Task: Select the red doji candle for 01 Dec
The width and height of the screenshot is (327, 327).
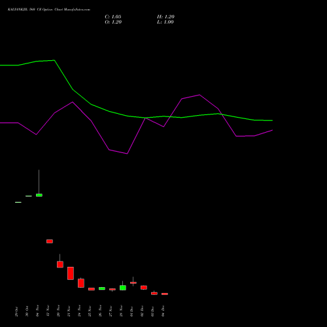Action: pos(133,283)
